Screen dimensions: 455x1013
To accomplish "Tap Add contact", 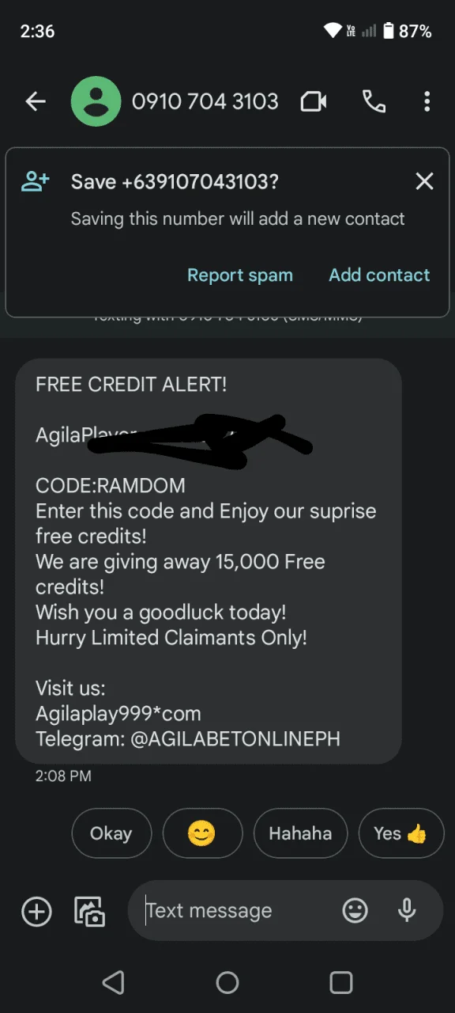I will (x=379, y=275).
